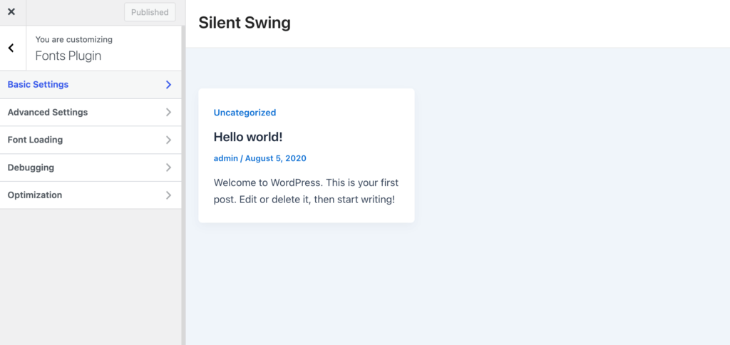
Task: Expand Advanced Settings chevron arrow
Action: [x=168, y=112]
